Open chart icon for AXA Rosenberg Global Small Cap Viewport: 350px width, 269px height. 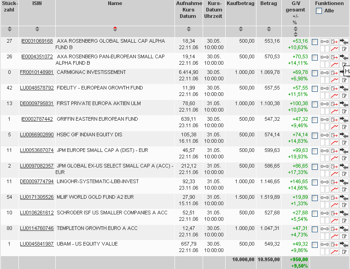(x=334, y=49)
